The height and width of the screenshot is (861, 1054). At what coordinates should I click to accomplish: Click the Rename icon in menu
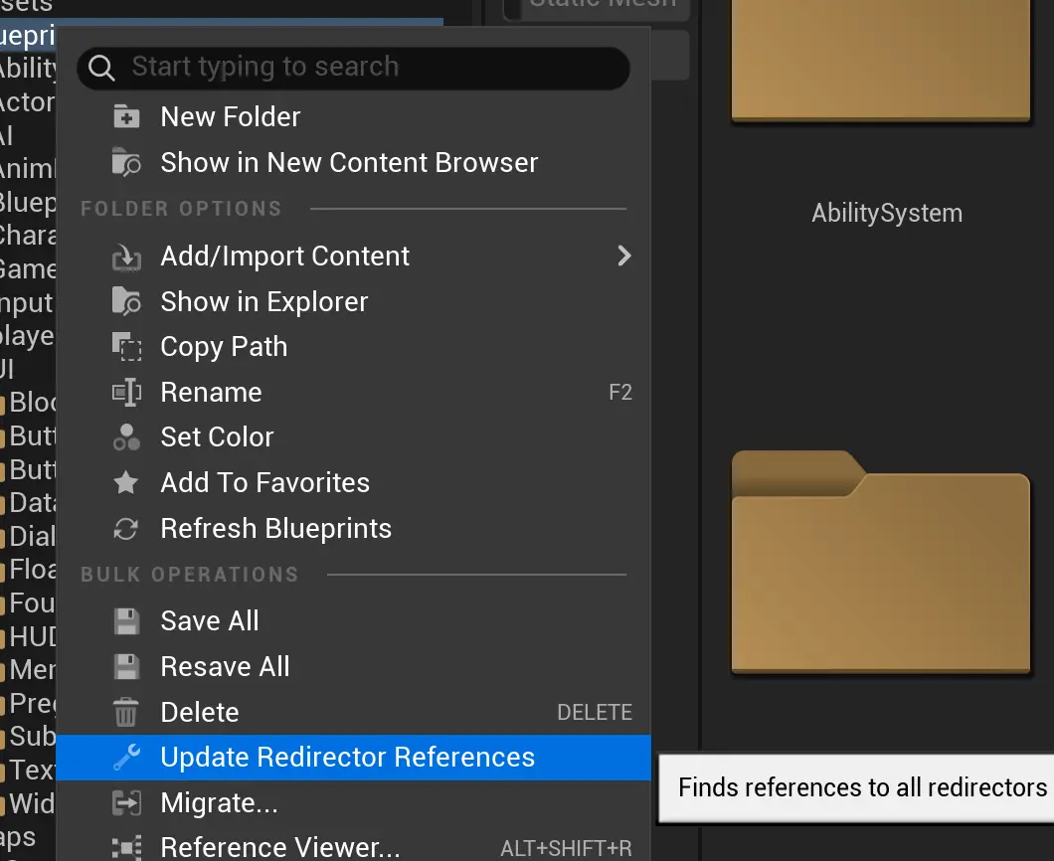tap(126, 393)
